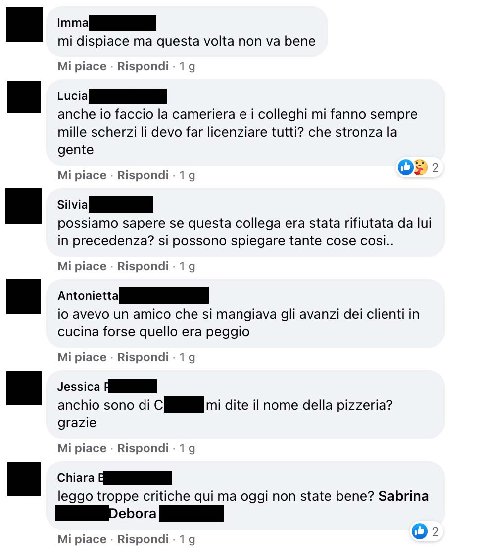Viewport: 482px width, 551px height.
Task: Open Lucia's profile picture thumbnail
Action: pyautogui.click(x=24, y=97)
